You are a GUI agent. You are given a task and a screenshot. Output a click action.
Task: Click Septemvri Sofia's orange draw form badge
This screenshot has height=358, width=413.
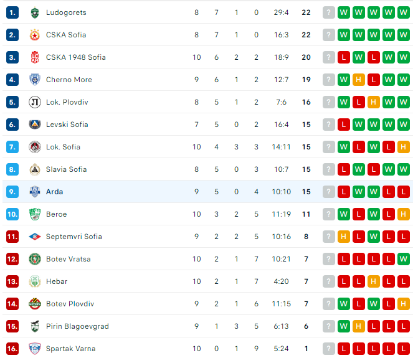(343, 237)
